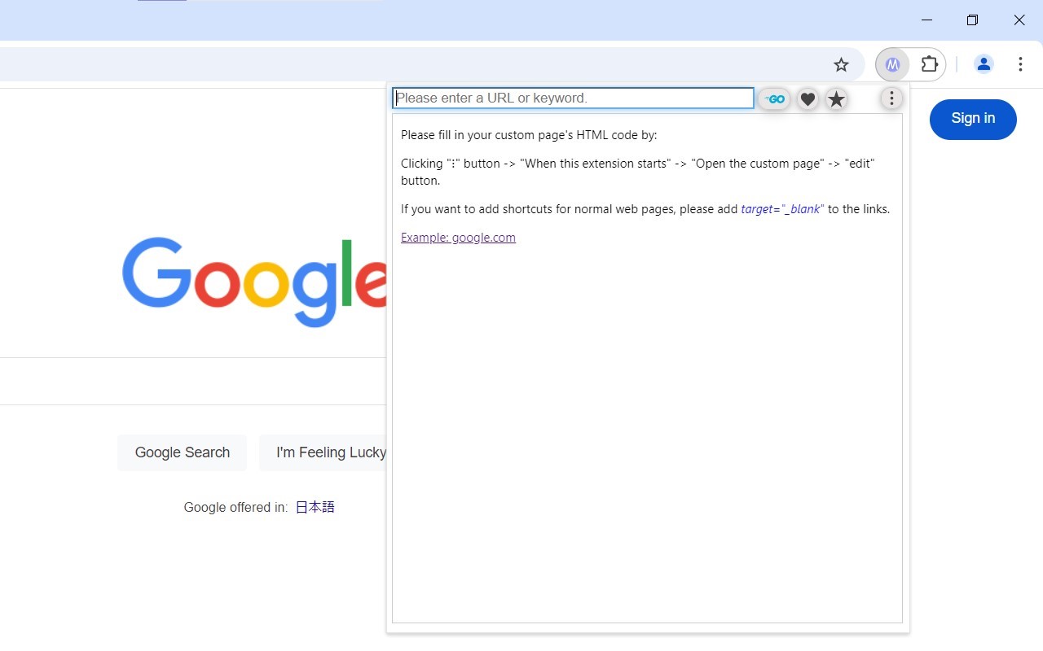Focus the URL or keyword input field
Image resolution: width=1043 pixels, height=651 pixels.
point(573,98)
